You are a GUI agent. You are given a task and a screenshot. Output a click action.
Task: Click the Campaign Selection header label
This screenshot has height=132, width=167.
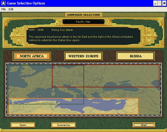tap(83, 15)
